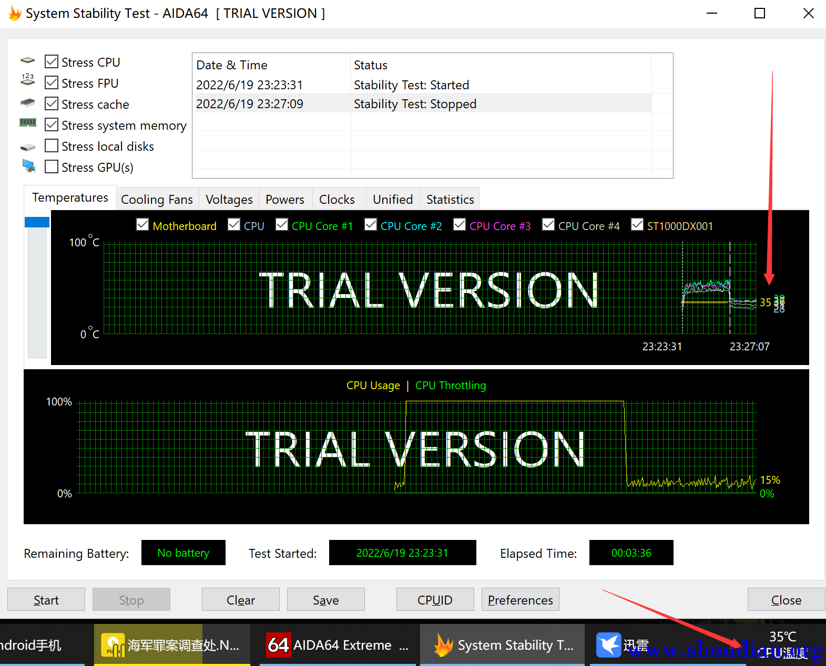
Task: Click the monitor icon beside Stress GPU(s)
Action: click(x=29, y=166)
